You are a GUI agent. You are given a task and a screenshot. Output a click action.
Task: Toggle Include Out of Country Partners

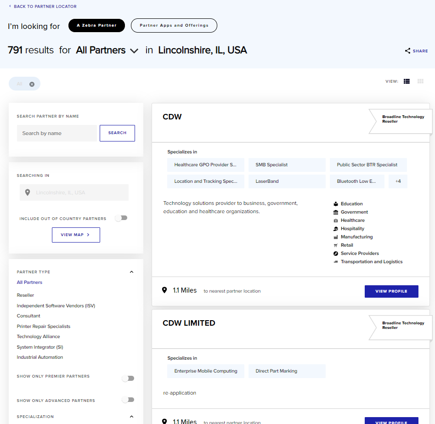click(122, 218)
